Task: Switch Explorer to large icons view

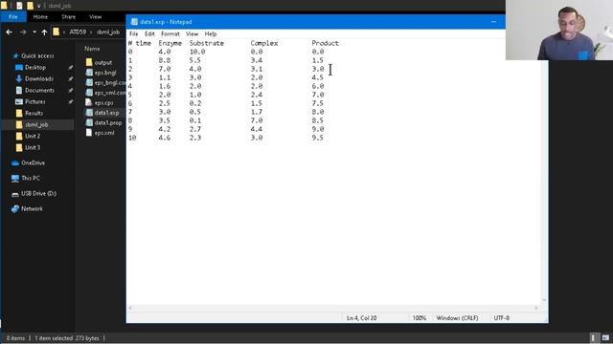Action: (x=605, y=337)
